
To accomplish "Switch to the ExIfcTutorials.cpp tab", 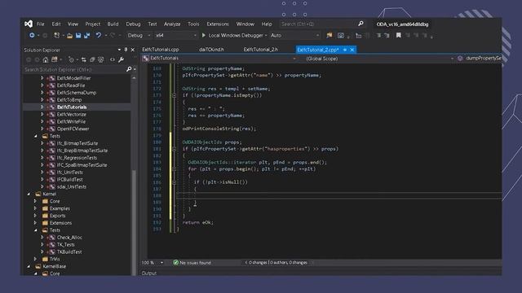I will (x=161, y=50).
